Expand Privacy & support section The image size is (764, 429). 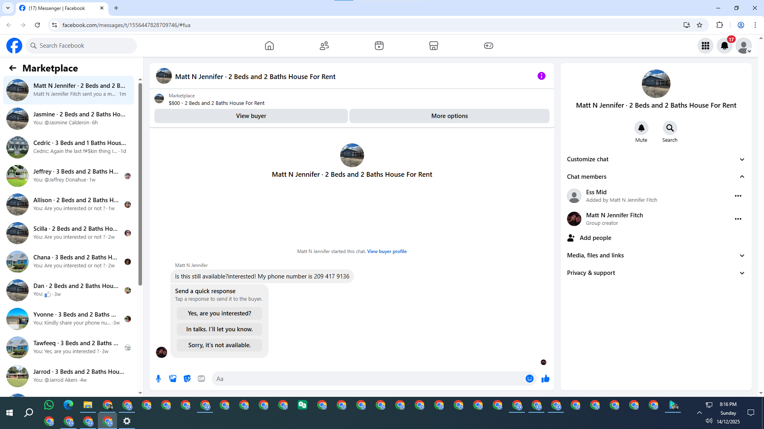pyautogui.click(x=656, y=273)
